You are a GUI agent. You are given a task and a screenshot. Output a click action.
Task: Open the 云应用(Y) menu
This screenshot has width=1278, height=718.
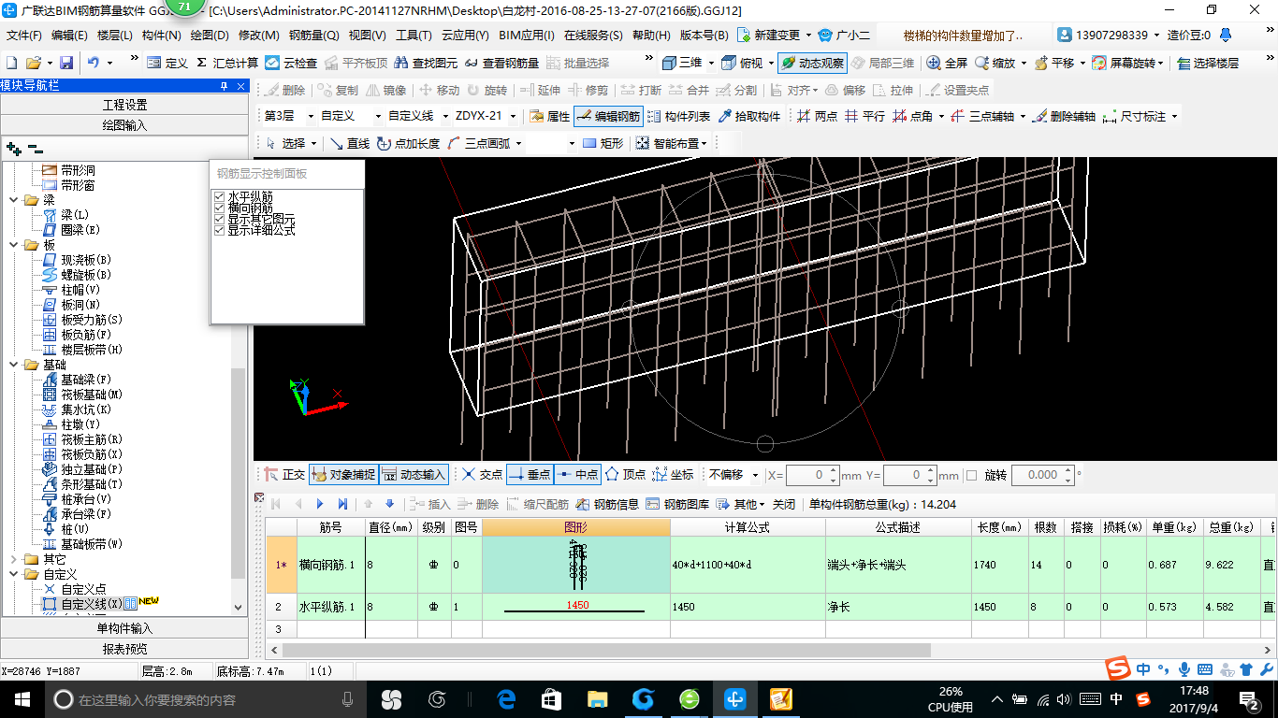465,36
